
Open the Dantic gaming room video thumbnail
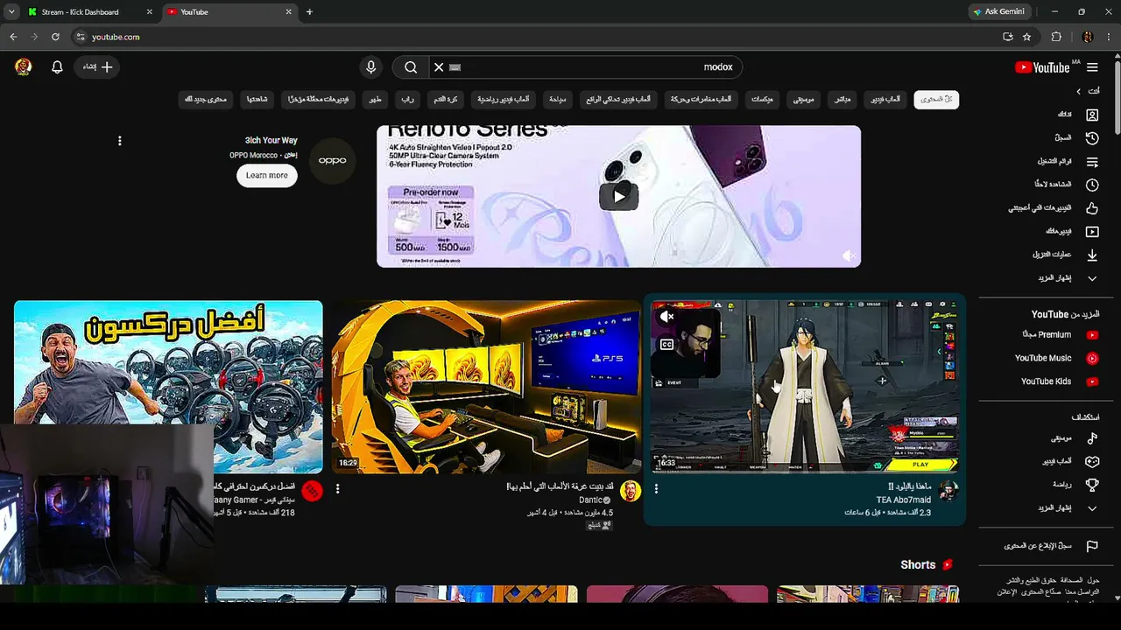point(486,387)
